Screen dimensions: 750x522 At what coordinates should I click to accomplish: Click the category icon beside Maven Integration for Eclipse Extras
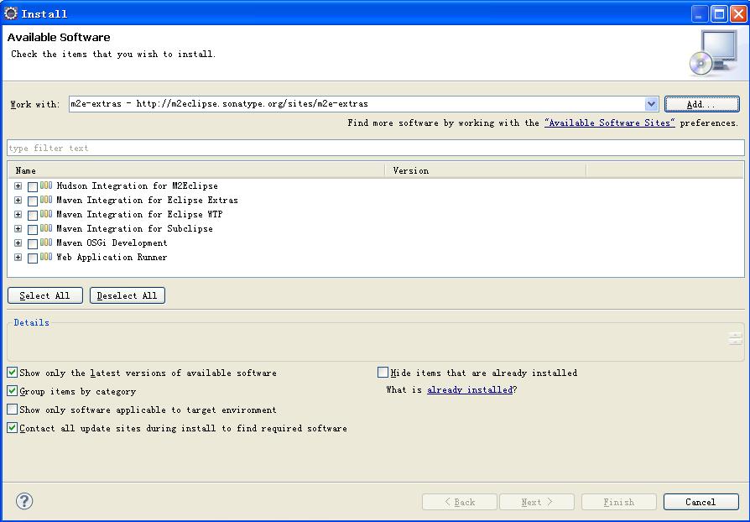tap(46, 200)
